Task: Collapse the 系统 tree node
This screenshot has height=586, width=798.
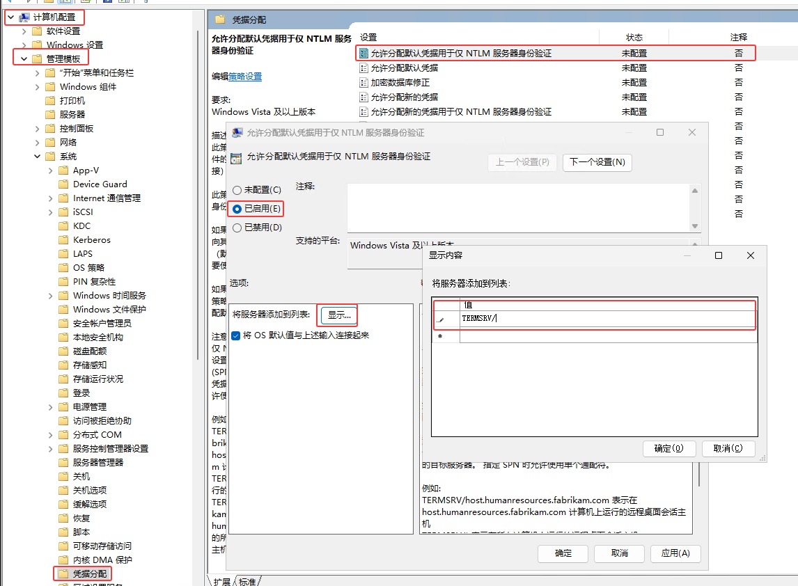Action: click(x=38, y=157)
